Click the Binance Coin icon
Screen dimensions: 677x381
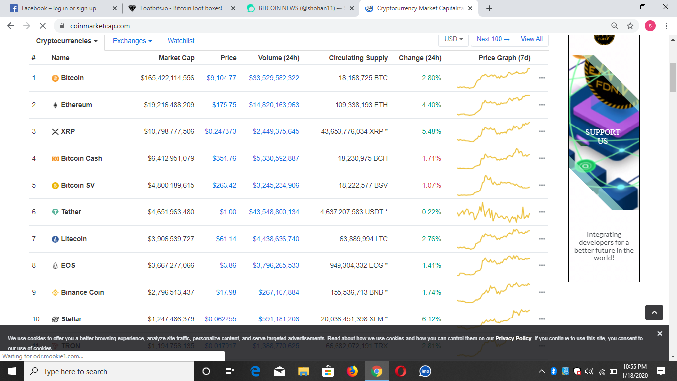[x=55, y=292]
